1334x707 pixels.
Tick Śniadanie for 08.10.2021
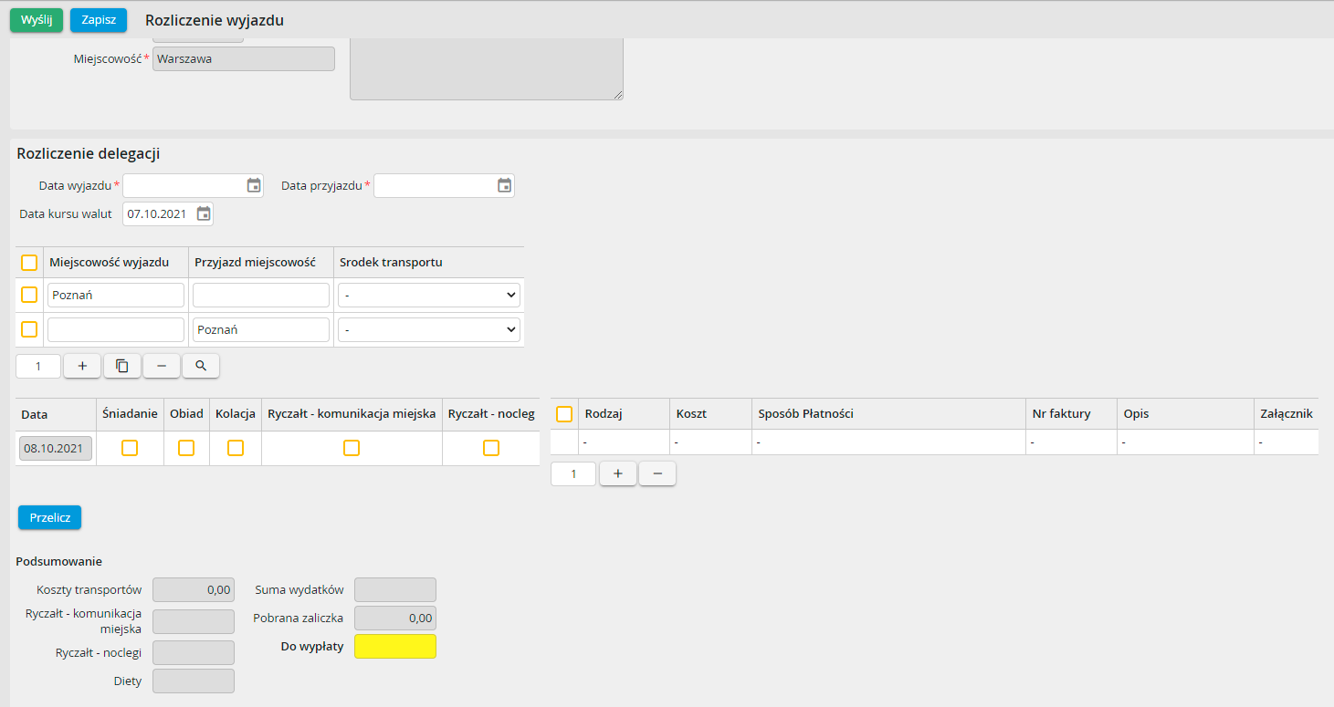(130, 448)
